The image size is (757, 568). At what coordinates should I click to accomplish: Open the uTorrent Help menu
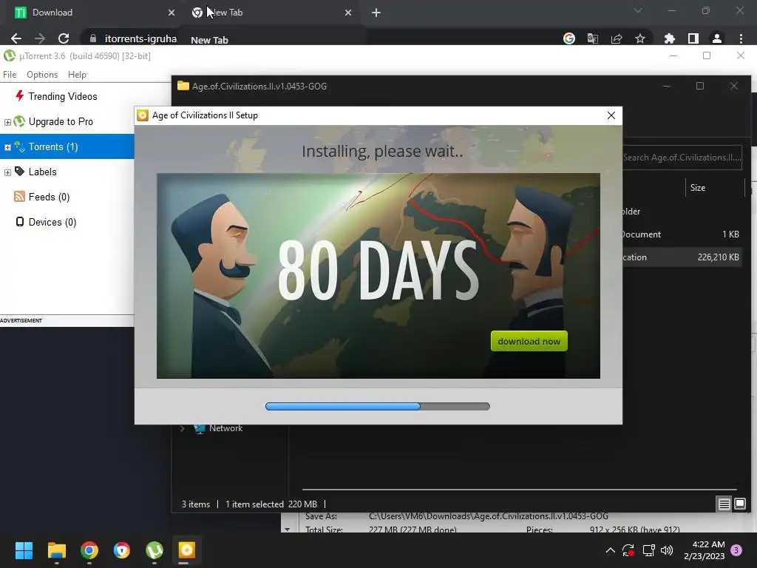click(x=77, y=75)
